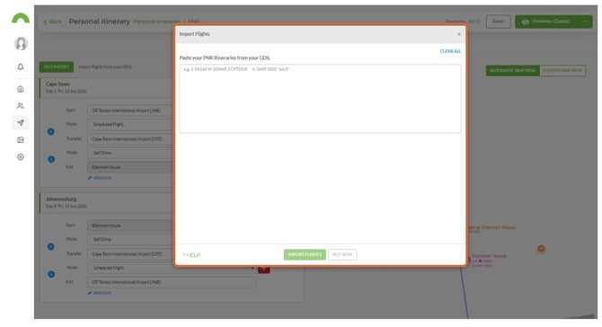Add leg beside Johannesburg Self Drive row
602x327 pixels.
click(x=50, y=247)
